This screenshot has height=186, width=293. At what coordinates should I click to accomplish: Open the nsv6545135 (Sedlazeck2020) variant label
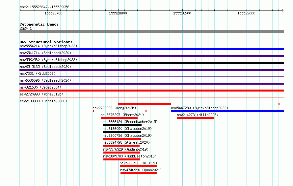pyautogui.click(x=45, y=67)
